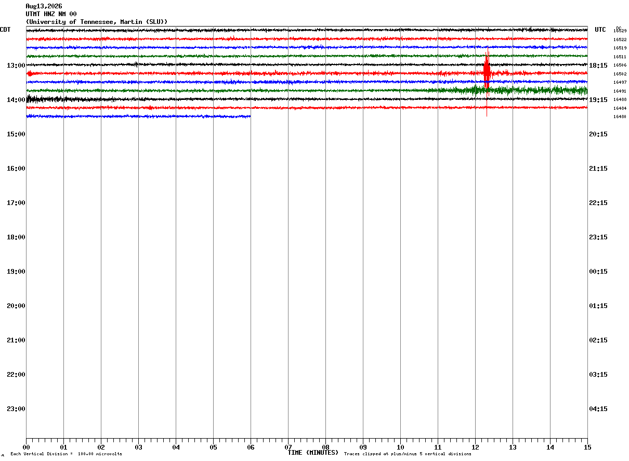
Task: Click the 11 minute tick label
Action: pos(438,447)
